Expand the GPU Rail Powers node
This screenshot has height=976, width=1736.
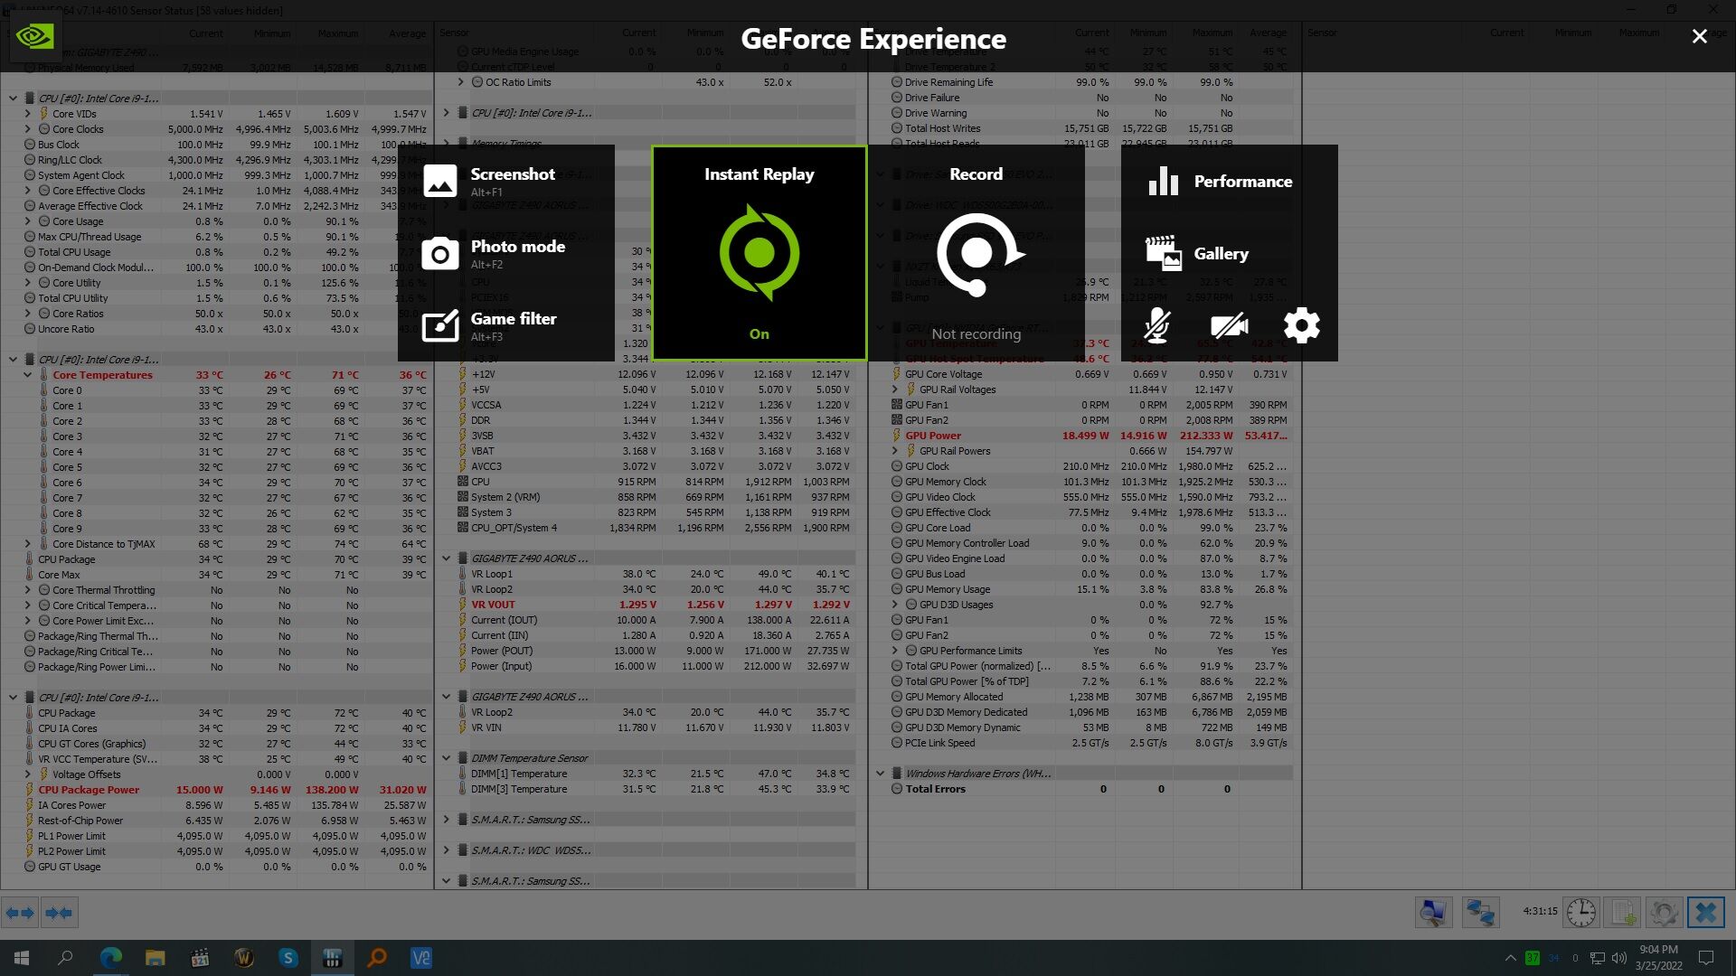pos(895,451)
